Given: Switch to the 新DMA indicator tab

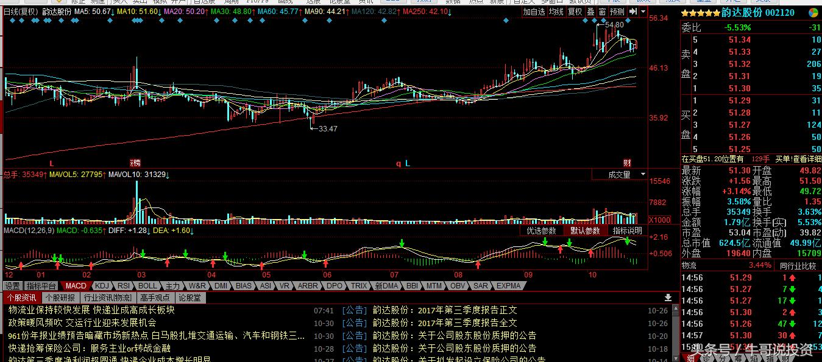Looking at the screenshot, I should click(386, 286).
